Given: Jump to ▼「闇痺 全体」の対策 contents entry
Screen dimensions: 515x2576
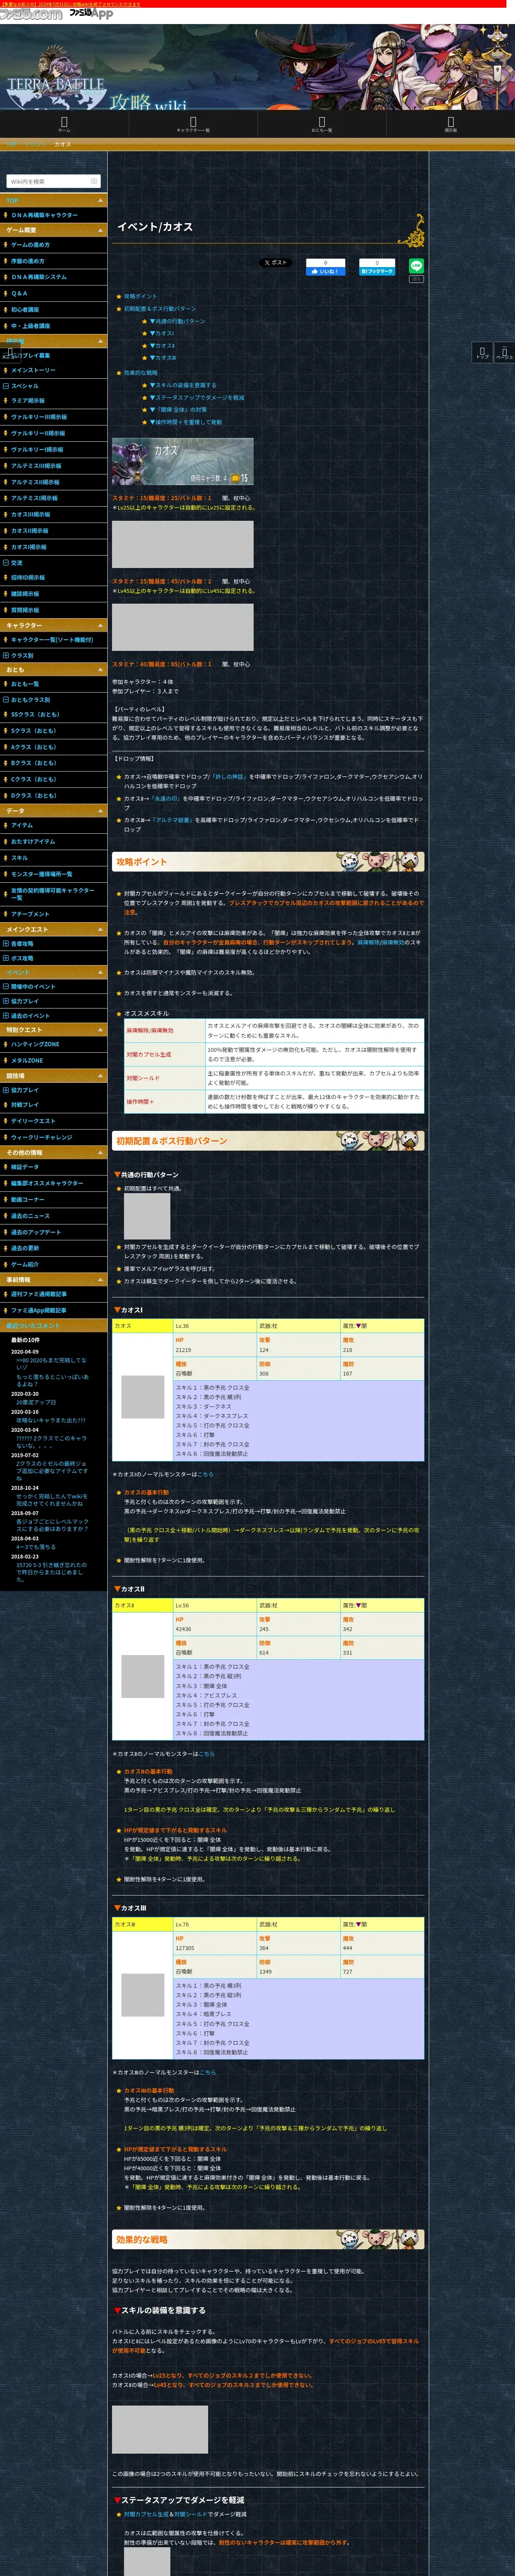Looking at the screenshot, I should coord(178,410).
